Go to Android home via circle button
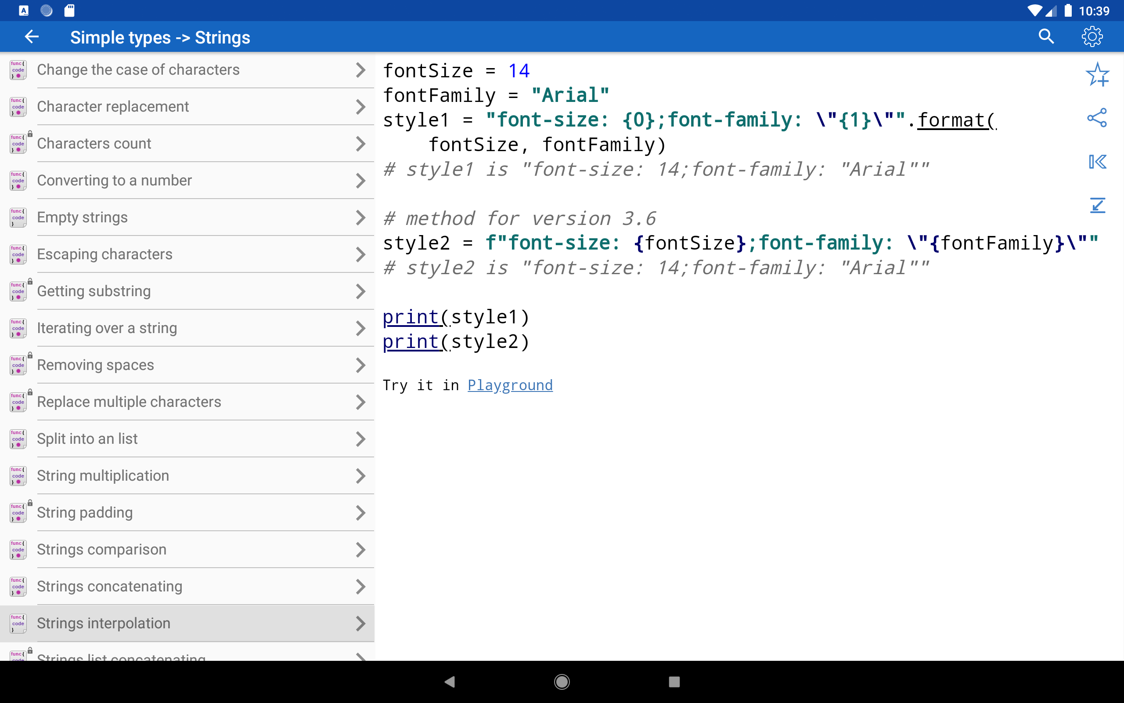The height and width of the screenshot is (703, 1124). (562, 681)
